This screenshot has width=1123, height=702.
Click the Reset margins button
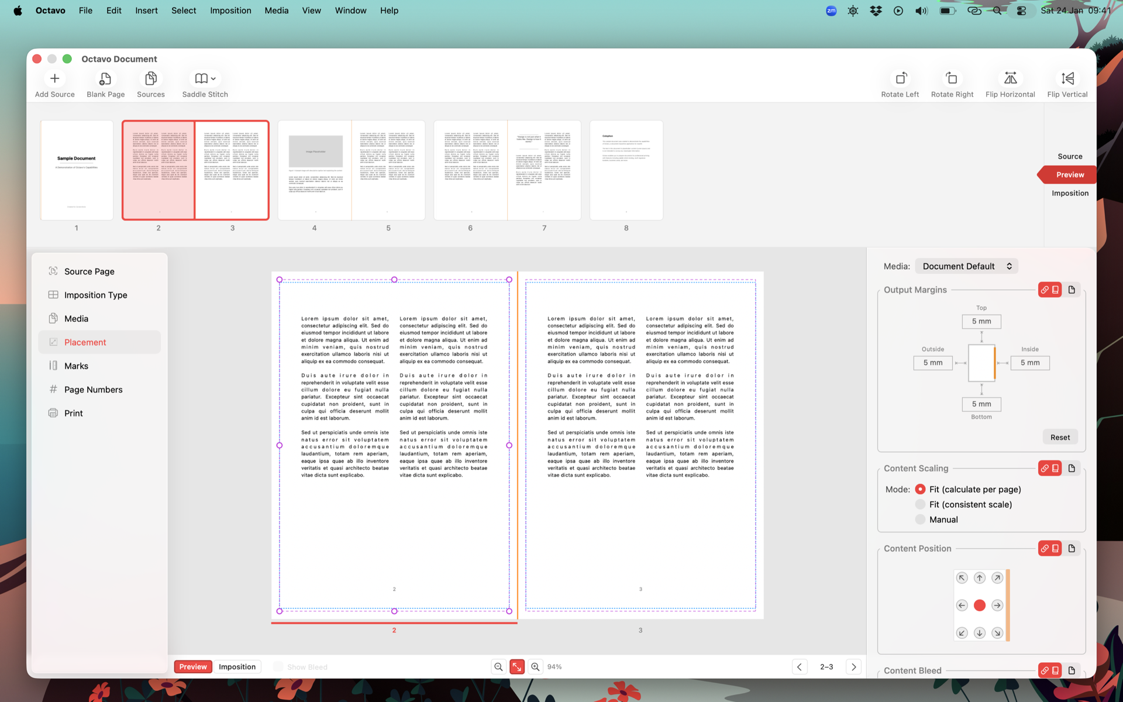click(x=1059, y=437)
